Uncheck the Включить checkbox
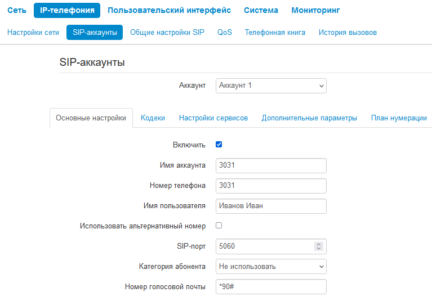This screenshot has width=432, height=301. 219,145
